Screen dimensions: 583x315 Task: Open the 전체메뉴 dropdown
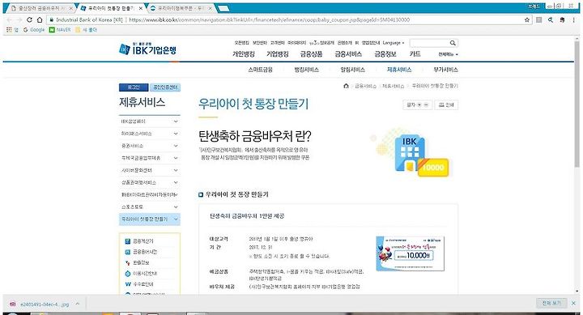(x=448, y=54)
